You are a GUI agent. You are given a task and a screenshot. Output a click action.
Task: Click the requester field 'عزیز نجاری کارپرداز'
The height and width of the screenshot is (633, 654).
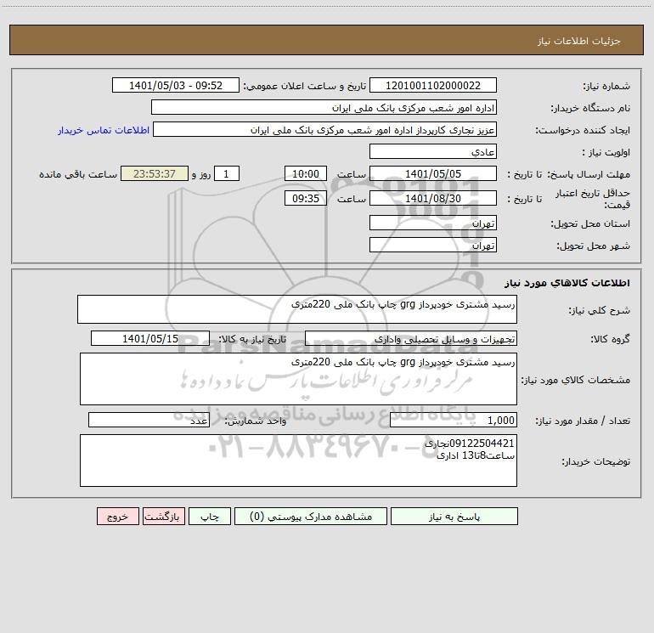coord(325,129)
